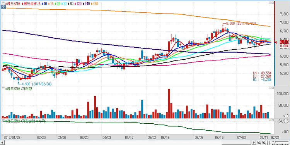
Task: Click the 50,000 volume axis label
Action: (283, 105)
